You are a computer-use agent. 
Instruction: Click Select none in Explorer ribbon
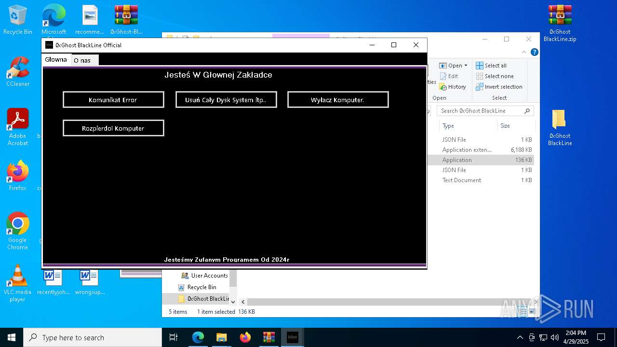tap(495, 76)
